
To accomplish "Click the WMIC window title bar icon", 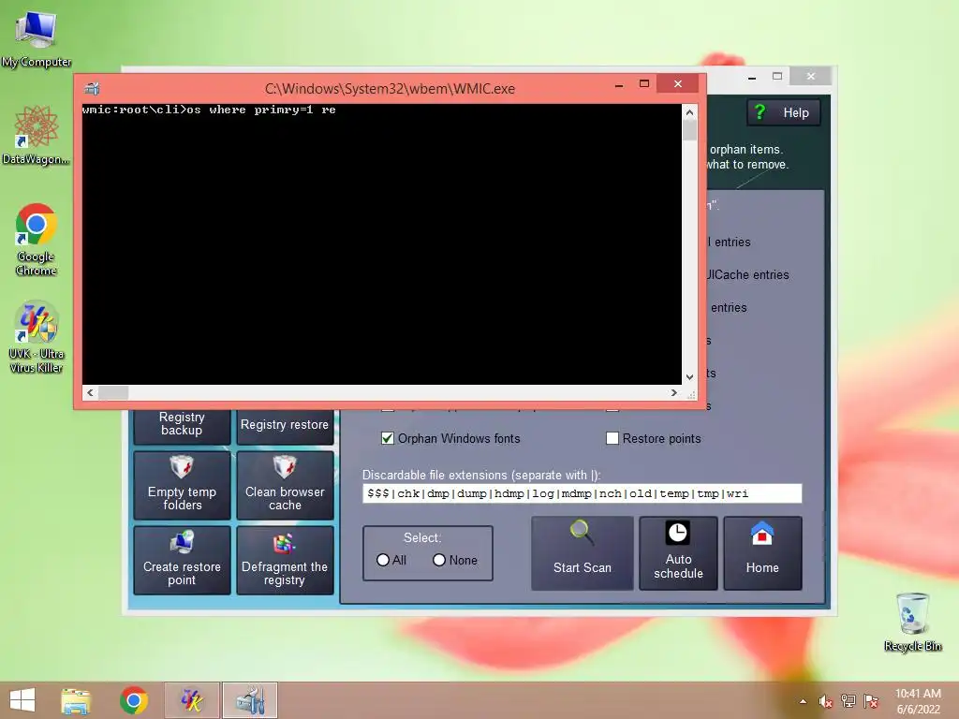I will (93, 89).
